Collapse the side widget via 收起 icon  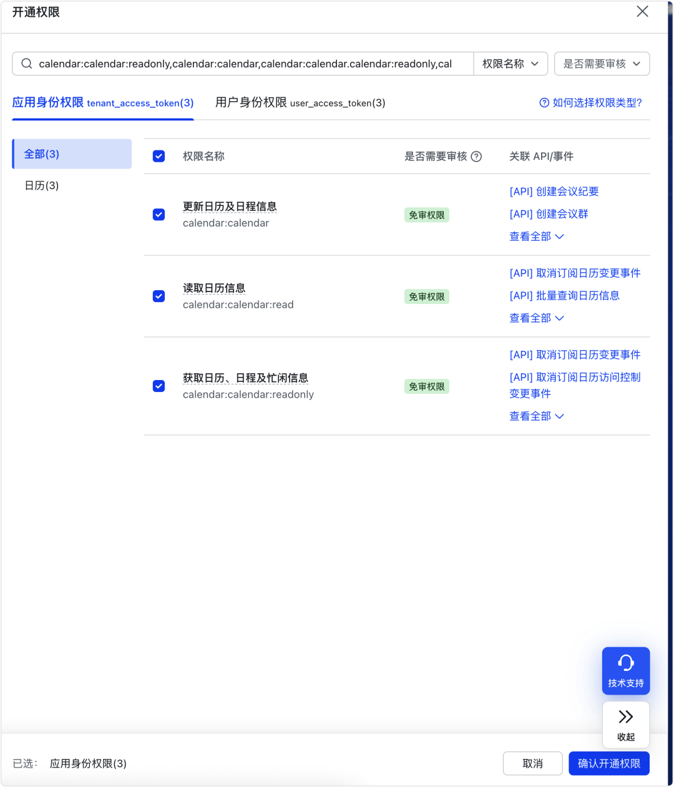[625, 725]
